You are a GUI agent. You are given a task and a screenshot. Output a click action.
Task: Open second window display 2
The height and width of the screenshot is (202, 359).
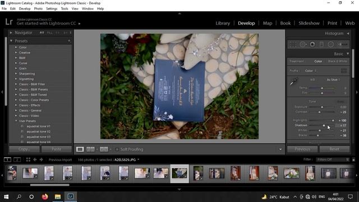pyautogui.click(x=17, y=159)
